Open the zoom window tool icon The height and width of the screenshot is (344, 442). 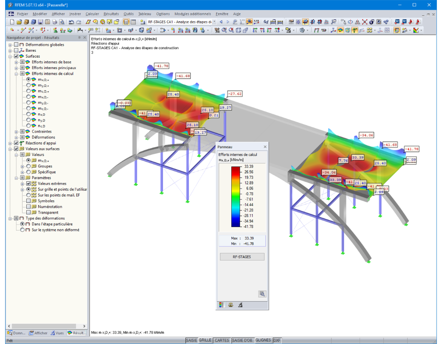point(224,30)
